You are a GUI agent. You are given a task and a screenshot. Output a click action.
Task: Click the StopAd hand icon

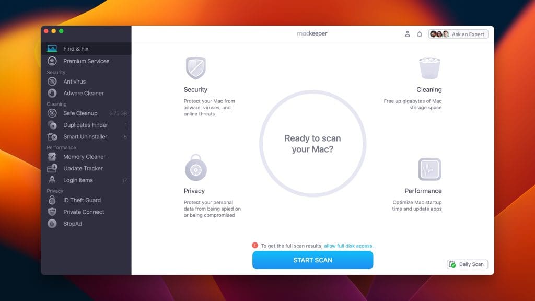tap(52, 224)
